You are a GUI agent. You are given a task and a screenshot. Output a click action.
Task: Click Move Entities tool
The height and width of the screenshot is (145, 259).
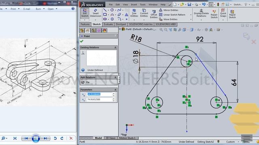point(168,19)
